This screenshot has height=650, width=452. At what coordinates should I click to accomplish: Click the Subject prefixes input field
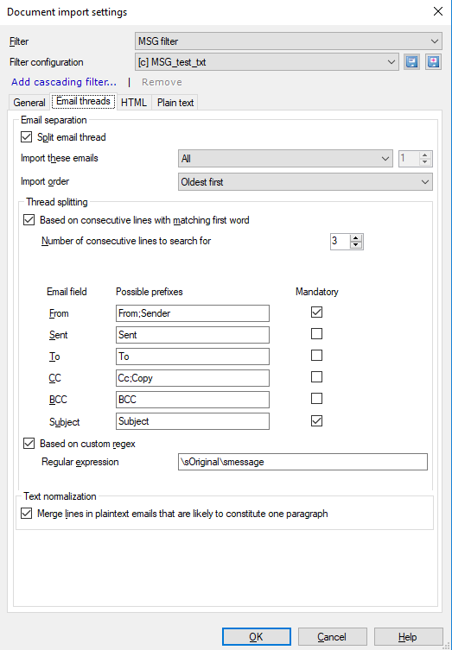[193, 421]
